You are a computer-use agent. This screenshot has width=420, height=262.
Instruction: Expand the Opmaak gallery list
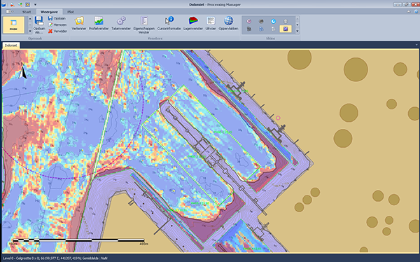click(x=29, y=31)
